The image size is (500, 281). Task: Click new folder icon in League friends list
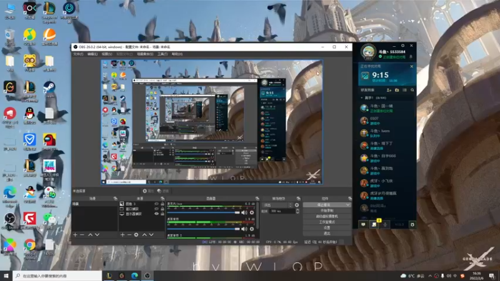point(397,90)
